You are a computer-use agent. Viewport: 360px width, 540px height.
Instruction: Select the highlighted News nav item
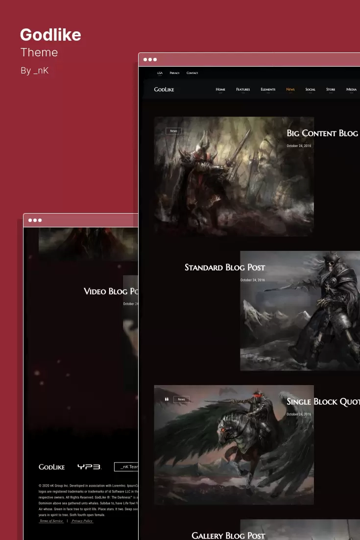pyautogui.click(x=290, y=89)
